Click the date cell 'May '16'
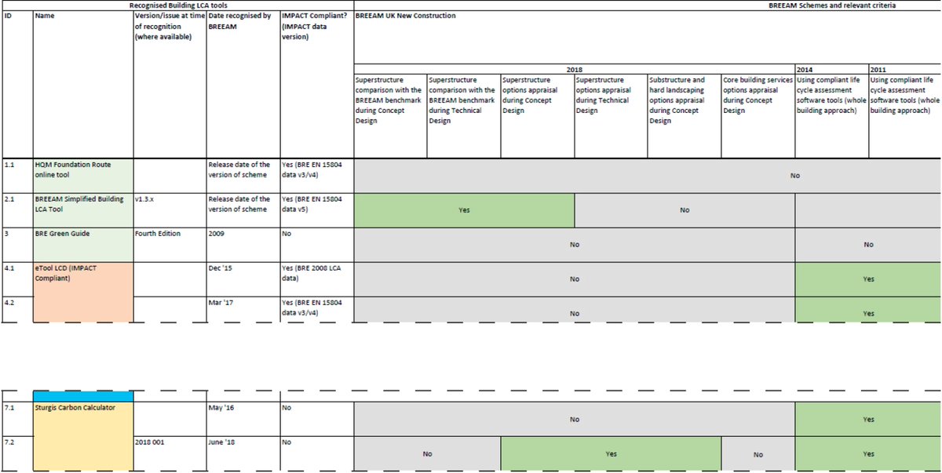The height and width of the screenshot is (473, 942). pyautogui.click(x=243, y=419)
